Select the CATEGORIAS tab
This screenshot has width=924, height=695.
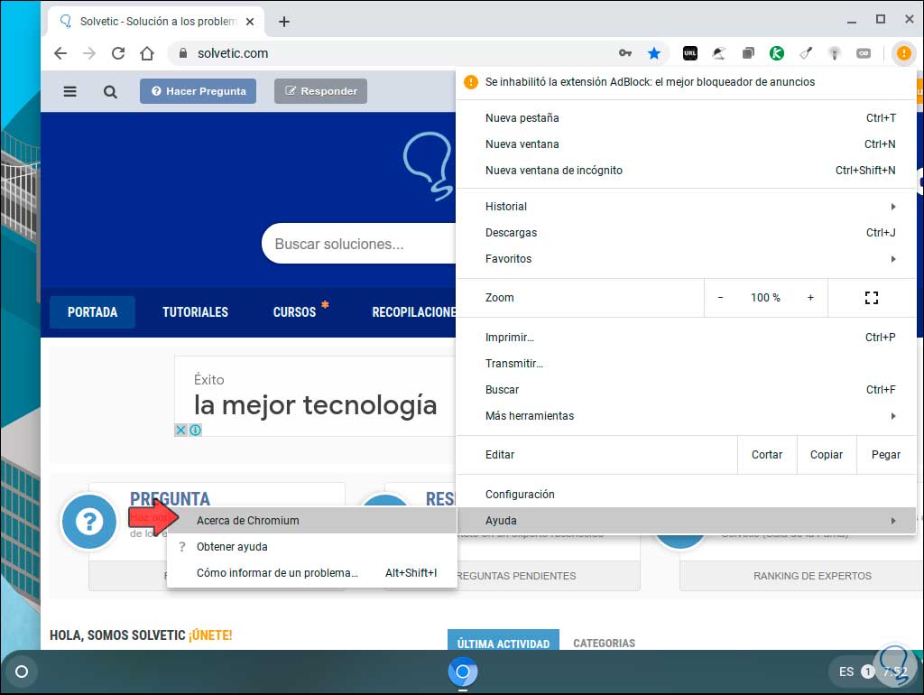tap(604, 644)
